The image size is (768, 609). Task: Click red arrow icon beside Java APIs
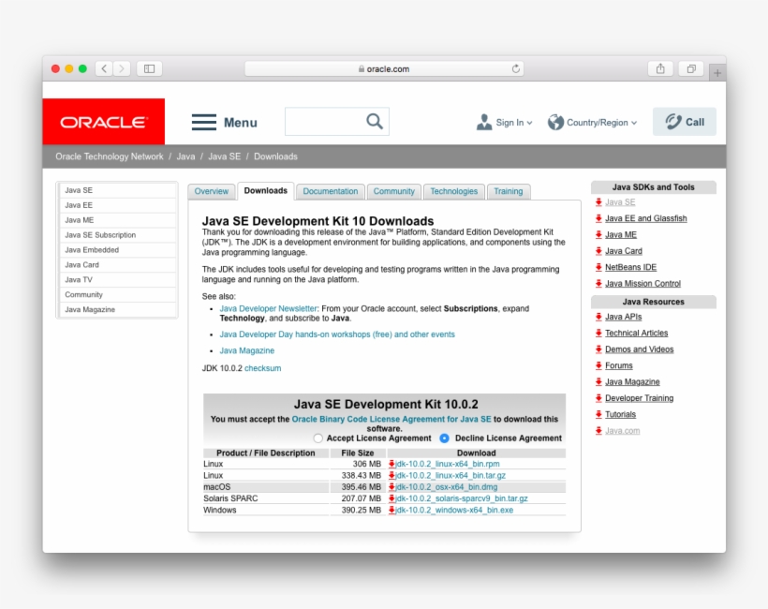click(598, 317)
